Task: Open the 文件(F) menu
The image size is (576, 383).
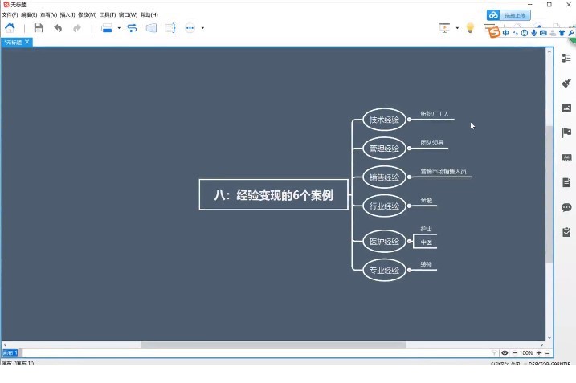Action: (10, 14)
